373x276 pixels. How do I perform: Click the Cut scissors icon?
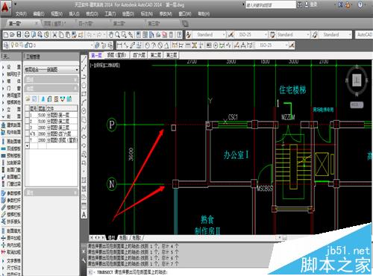(54, 35)
